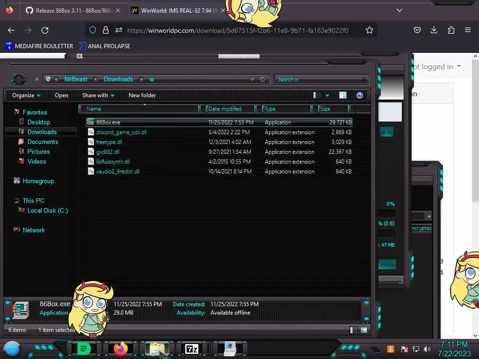Select xaudio2_9redist.dll file
Screen dimensions: 479x359
pos(219,171)
